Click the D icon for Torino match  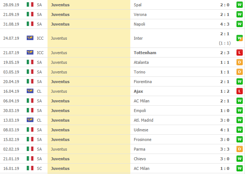coord(239,72)
